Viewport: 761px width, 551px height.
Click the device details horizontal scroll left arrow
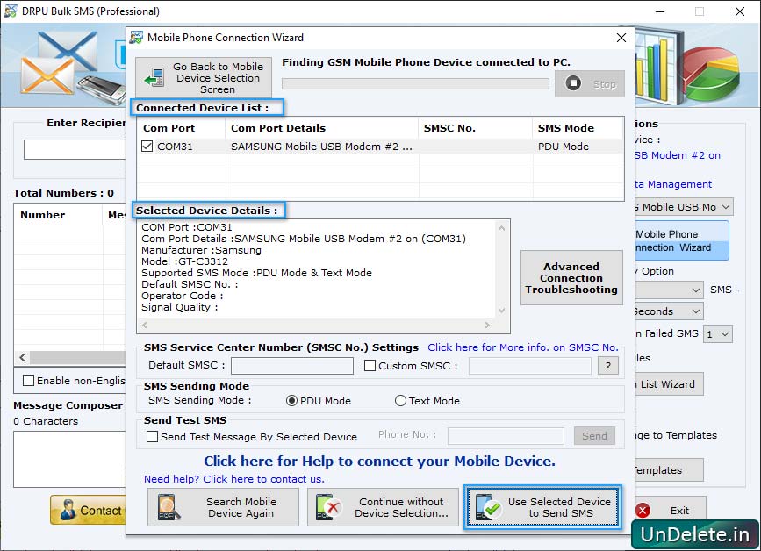145,325
